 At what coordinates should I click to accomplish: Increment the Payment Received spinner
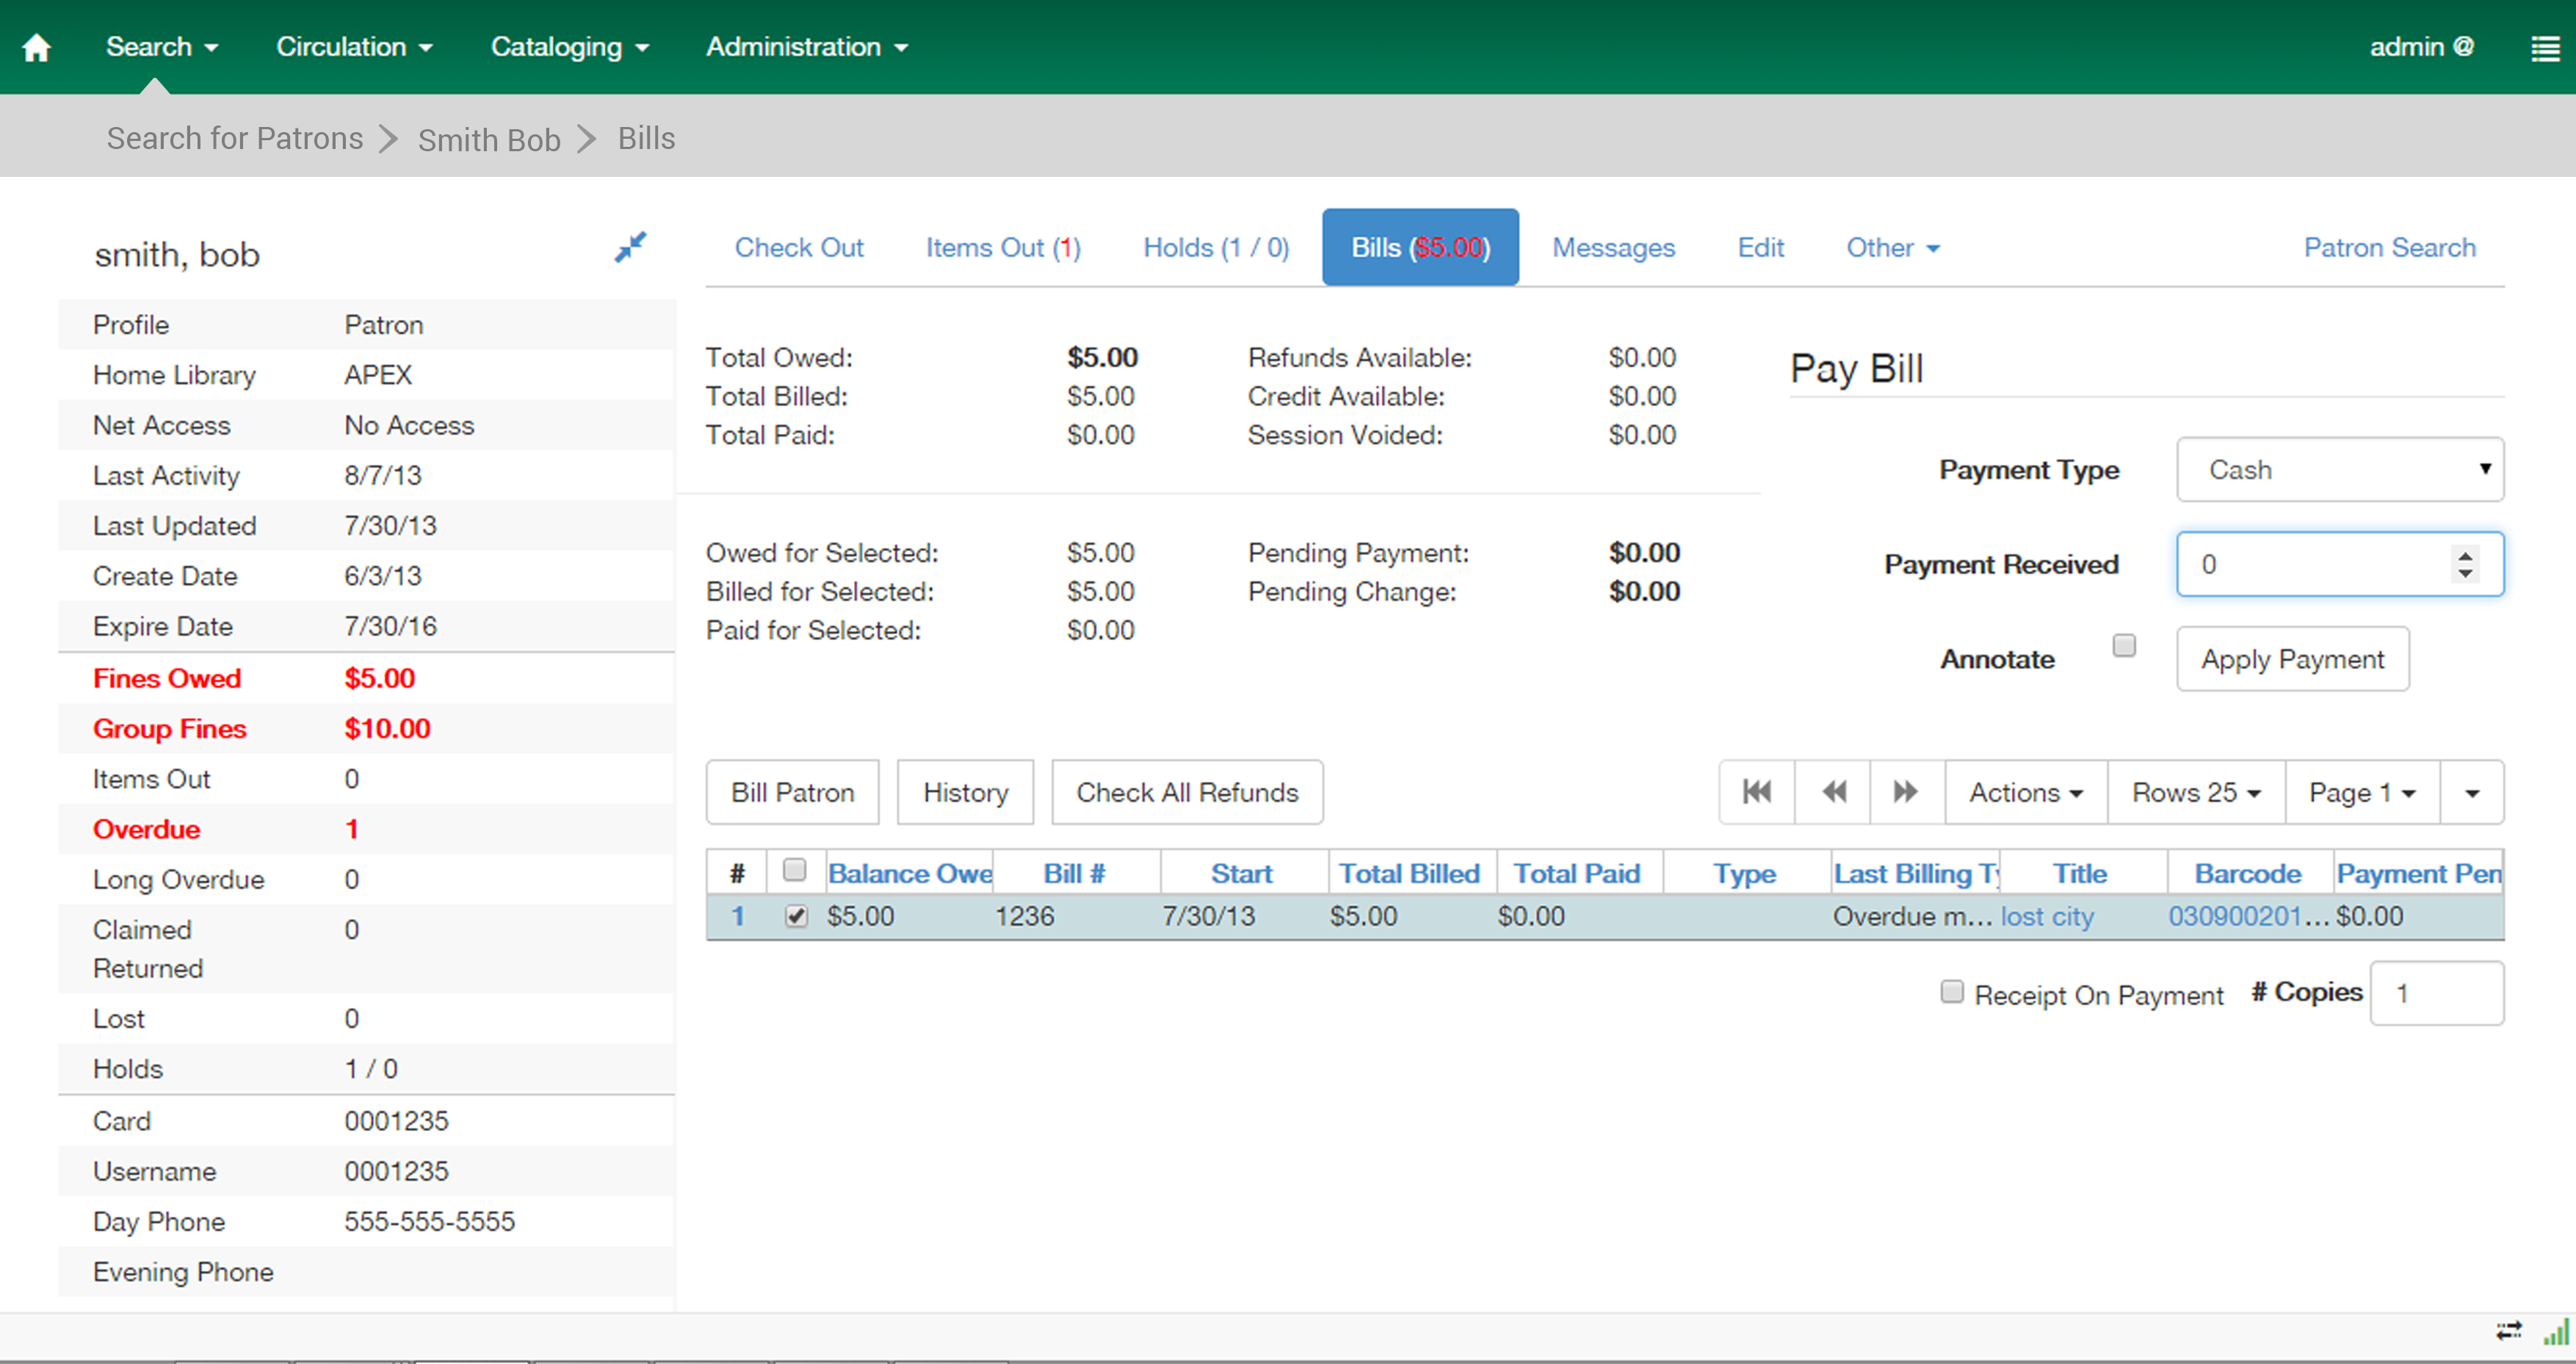[x=2465, y=555]
